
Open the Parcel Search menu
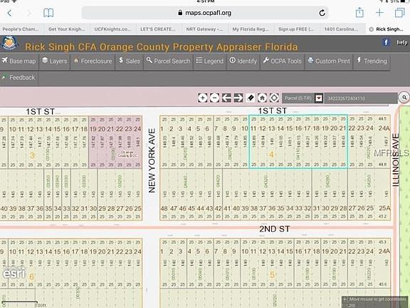tap(169, 61)
